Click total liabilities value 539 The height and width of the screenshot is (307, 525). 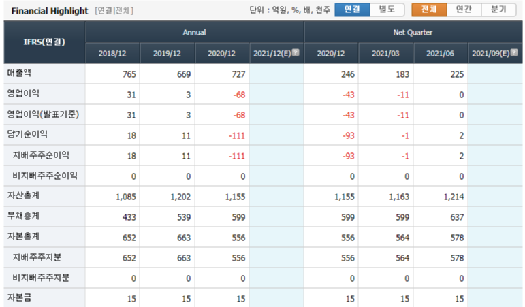tap(184, 217)
